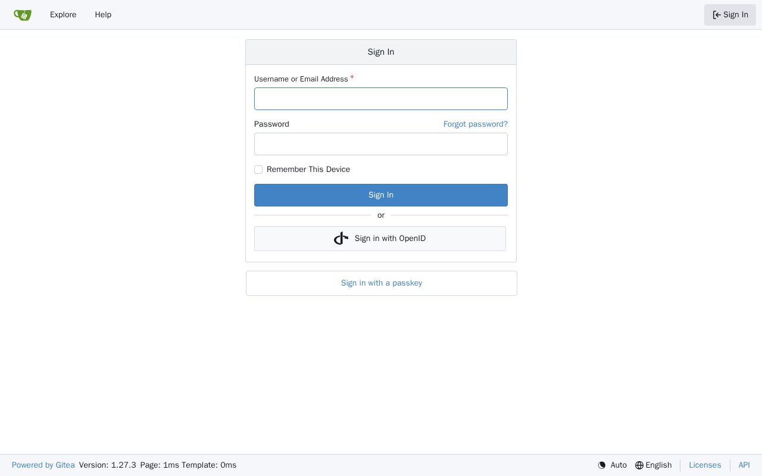Viewport: 762px width, 476px height.
Task: Click the Remember This Device label text
Action: 308,170
